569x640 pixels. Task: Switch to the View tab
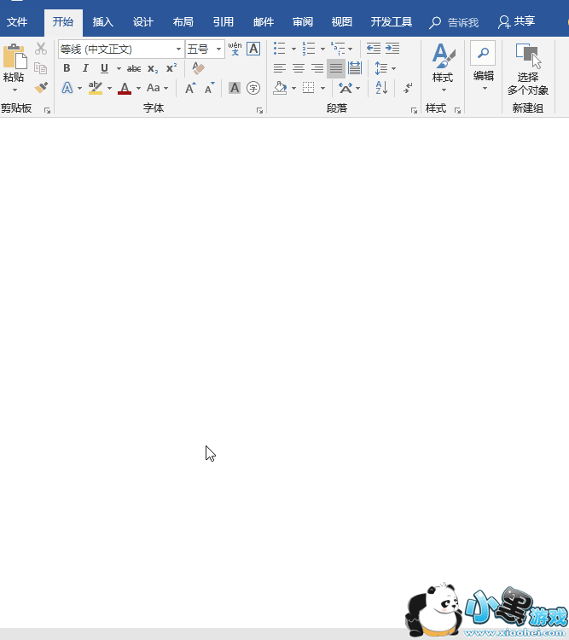[x=341, y=21]
